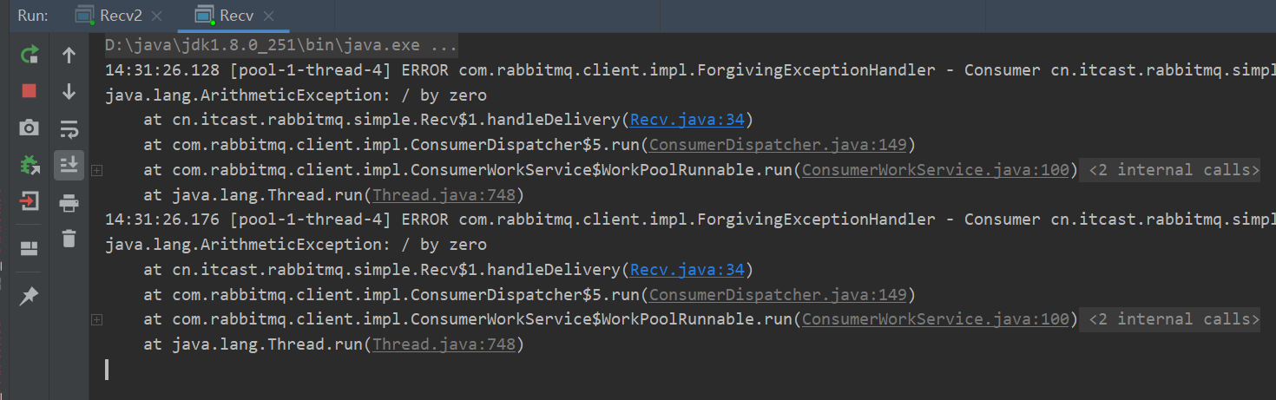The width and height of the screenshot is (1276, 400).
Task: Open first ConsumerDispatcher.java:149 link
Action: (x=778, y=145)
